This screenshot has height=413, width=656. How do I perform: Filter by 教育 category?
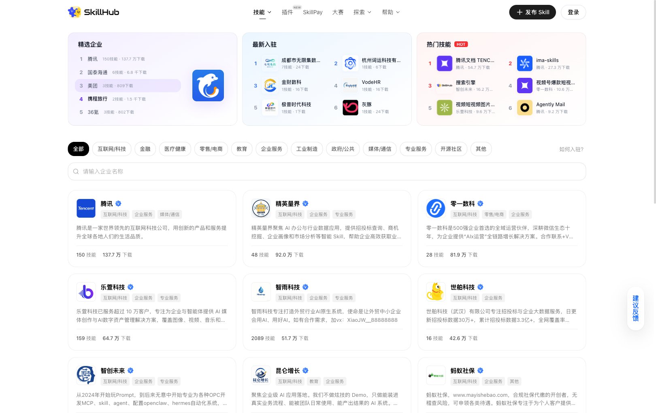tap(242, 149)
